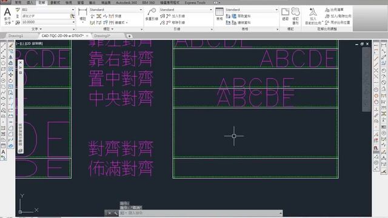Close the command line with its X
388x218 pixels.
[x=109, y=213]
